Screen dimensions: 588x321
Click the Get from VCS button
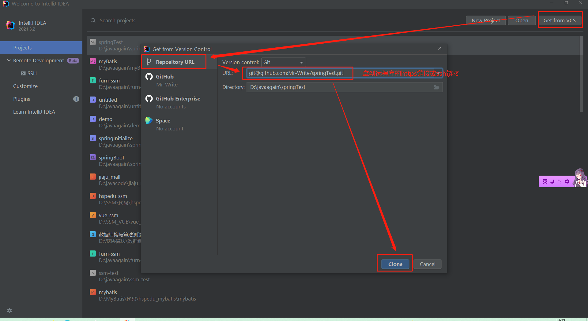tap(560, 20)
